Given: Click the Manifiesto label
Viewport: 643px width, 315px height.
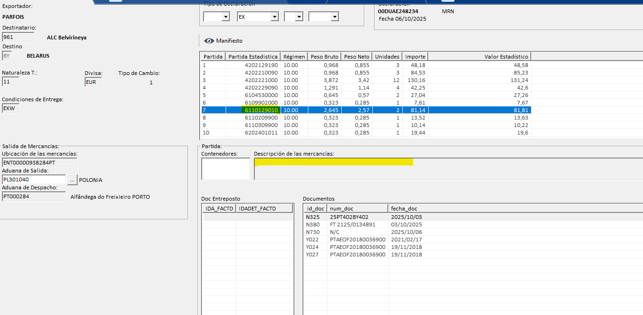Looking at the screenshot, I should [x=229, y=41].
